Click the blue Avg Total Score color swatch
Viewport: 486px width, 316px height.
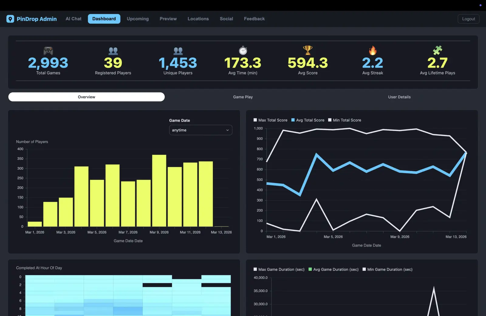tap(293, 120)
